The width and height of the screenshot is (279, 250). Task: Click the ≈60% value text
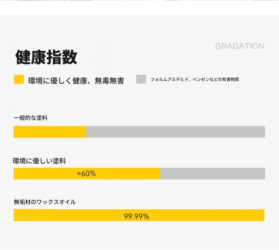87,174
